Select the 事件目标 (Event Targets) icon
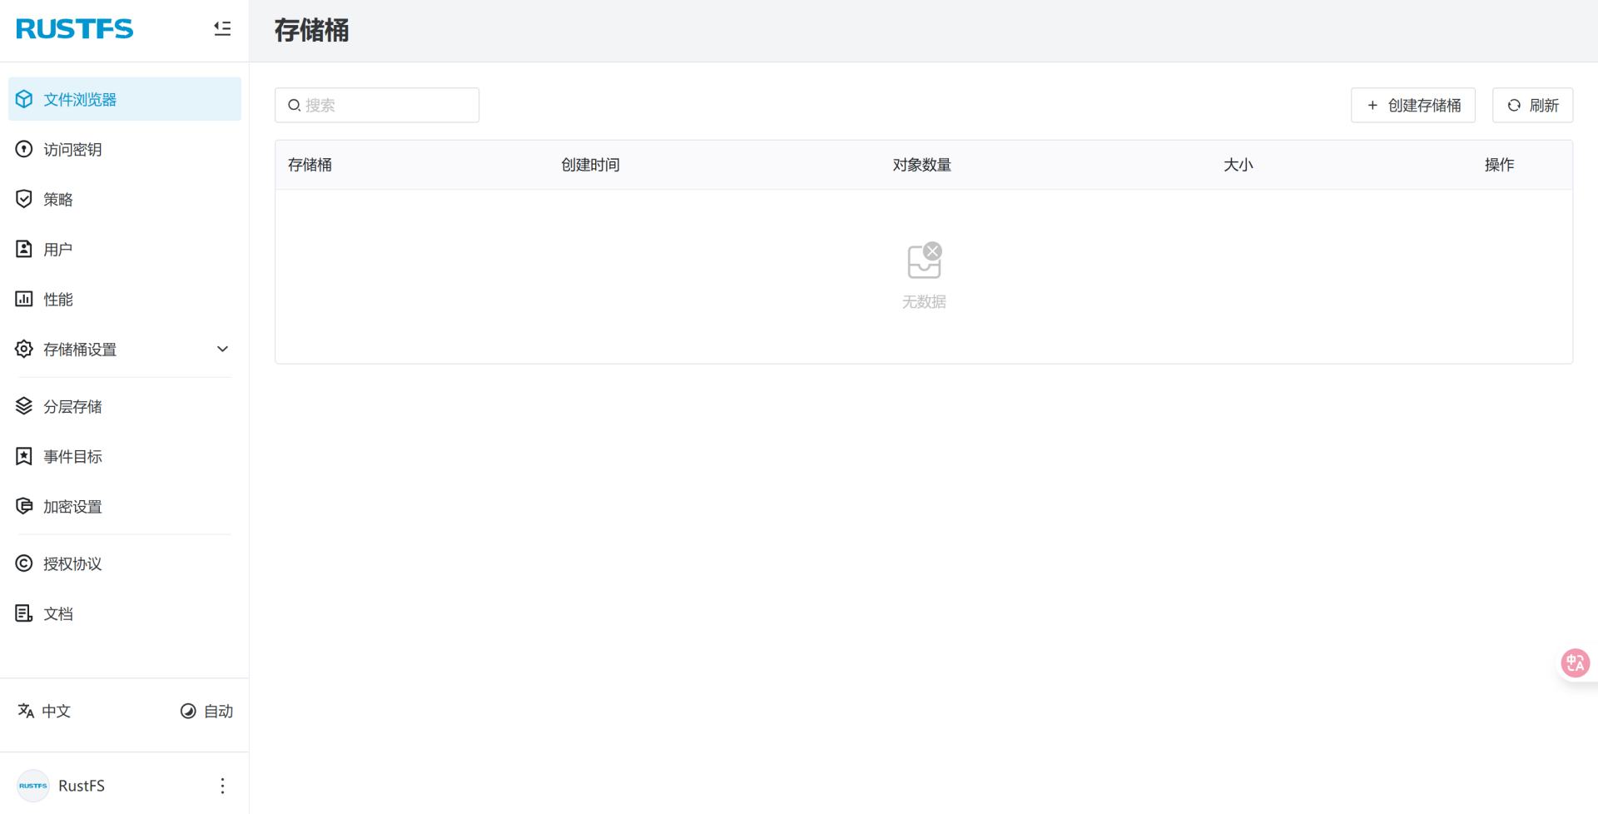The width and height of the screenshot is (1598, 814). tap(23, 456)
